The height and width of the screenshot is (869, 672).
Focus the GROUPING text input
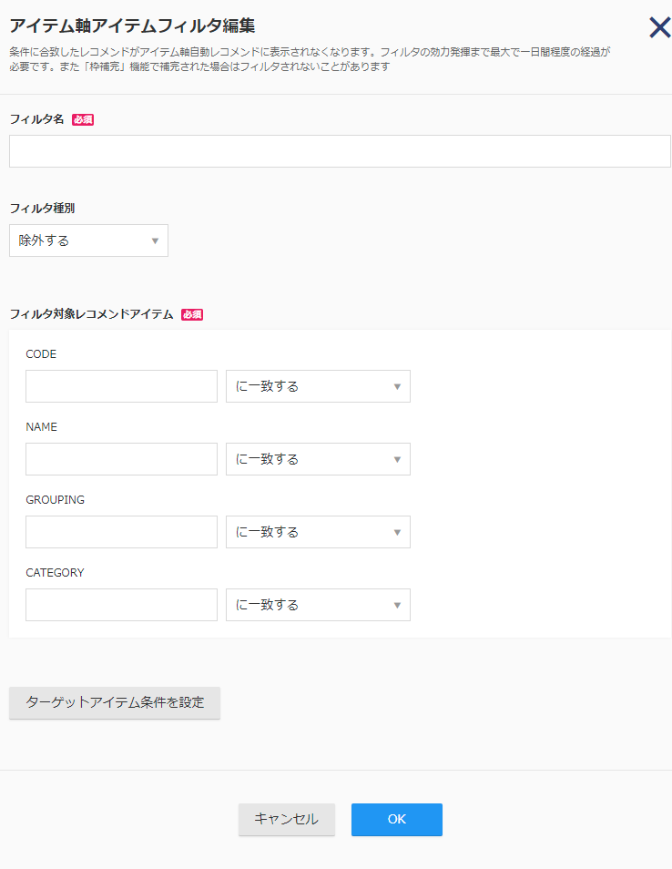(121, 532)
